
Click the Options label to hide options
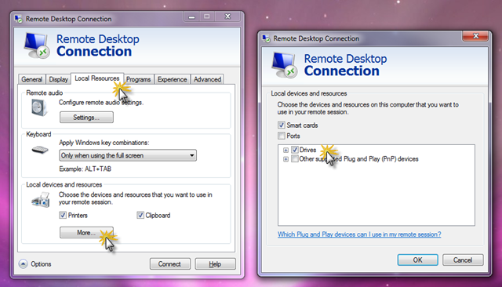click(x=41, y=264)
